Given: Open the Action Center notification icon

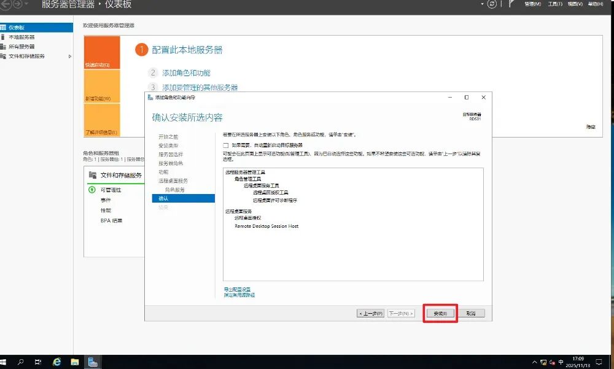Looking at the screenshot, I should [x=599, y=362].
